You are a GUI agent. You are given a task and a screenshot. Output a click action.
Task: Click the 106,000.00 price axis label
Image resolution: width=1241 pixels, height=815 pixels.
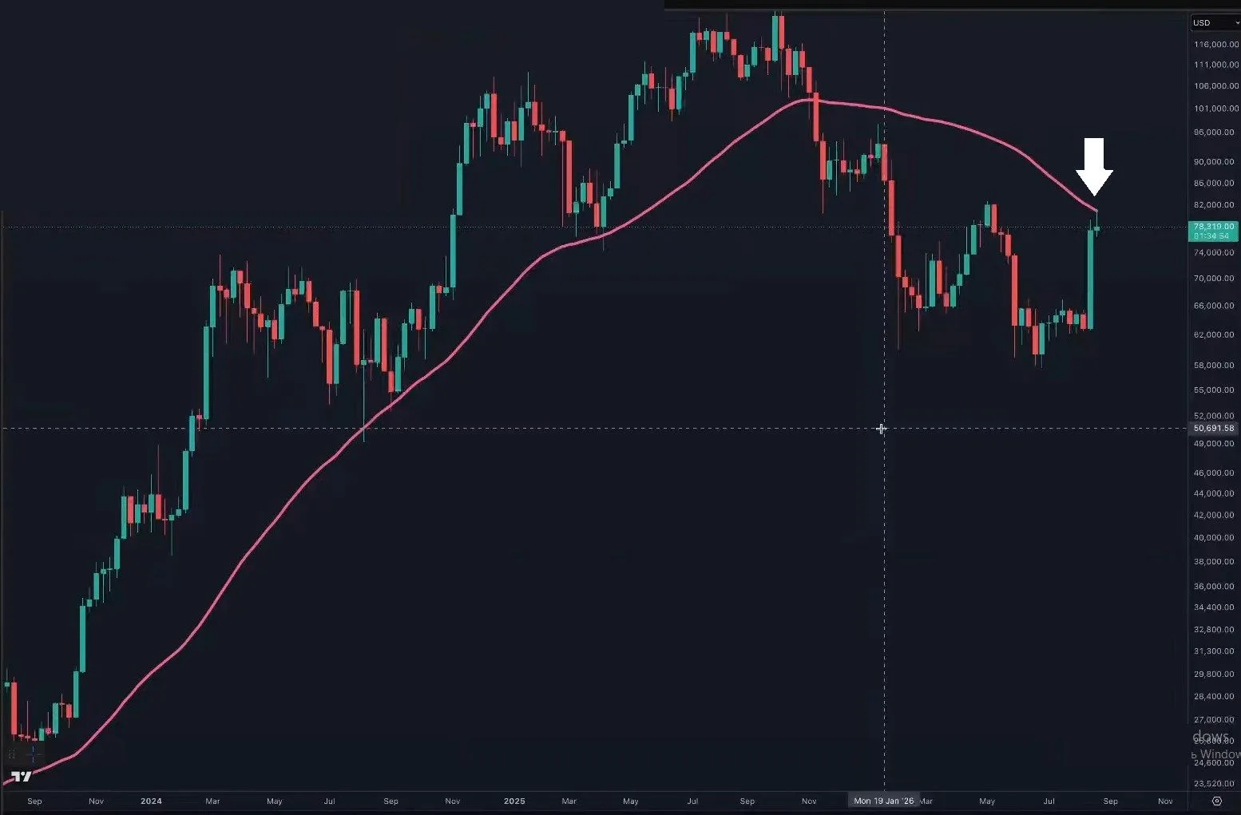pos(1216,86)
